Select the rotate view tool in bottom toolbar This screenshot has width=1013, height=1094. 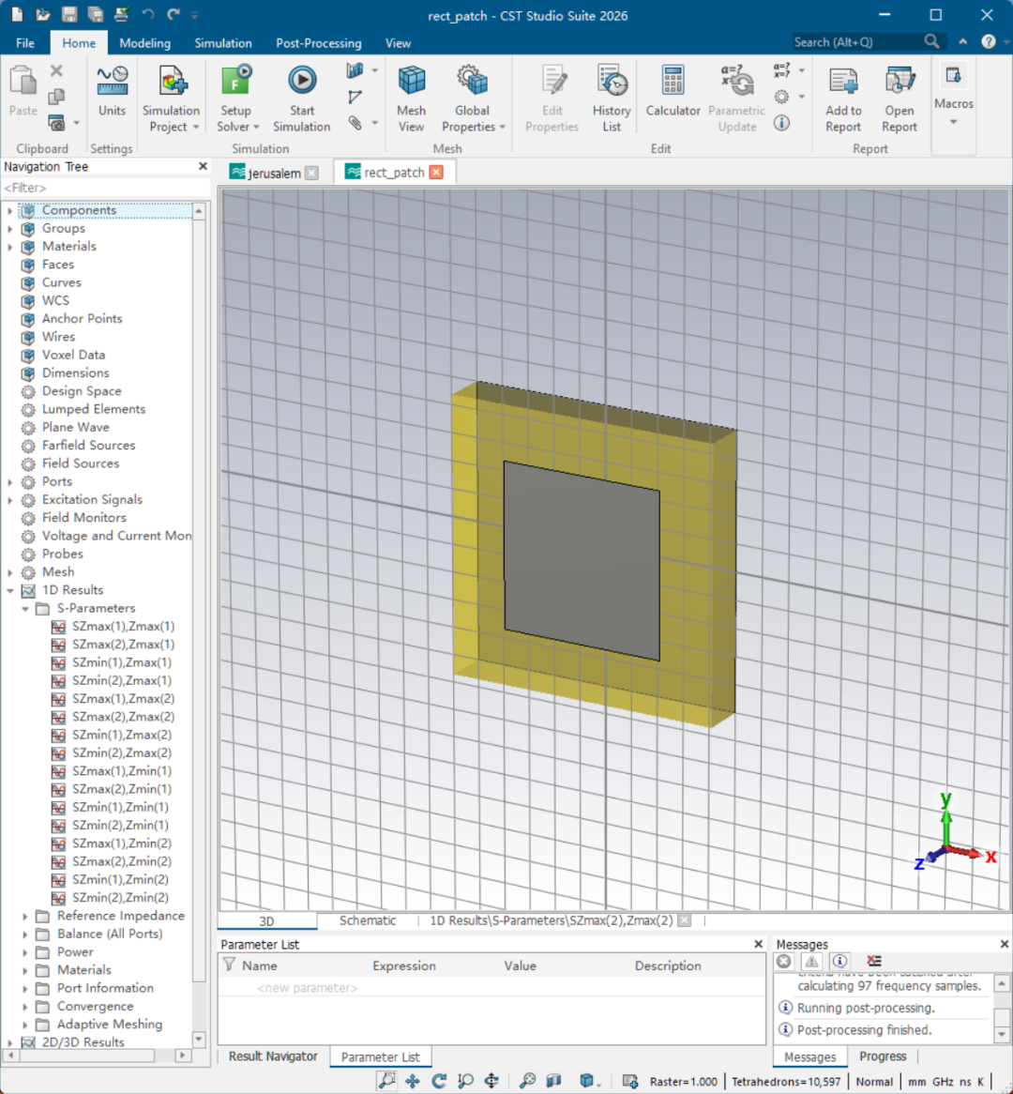(x=439, y=1081)
